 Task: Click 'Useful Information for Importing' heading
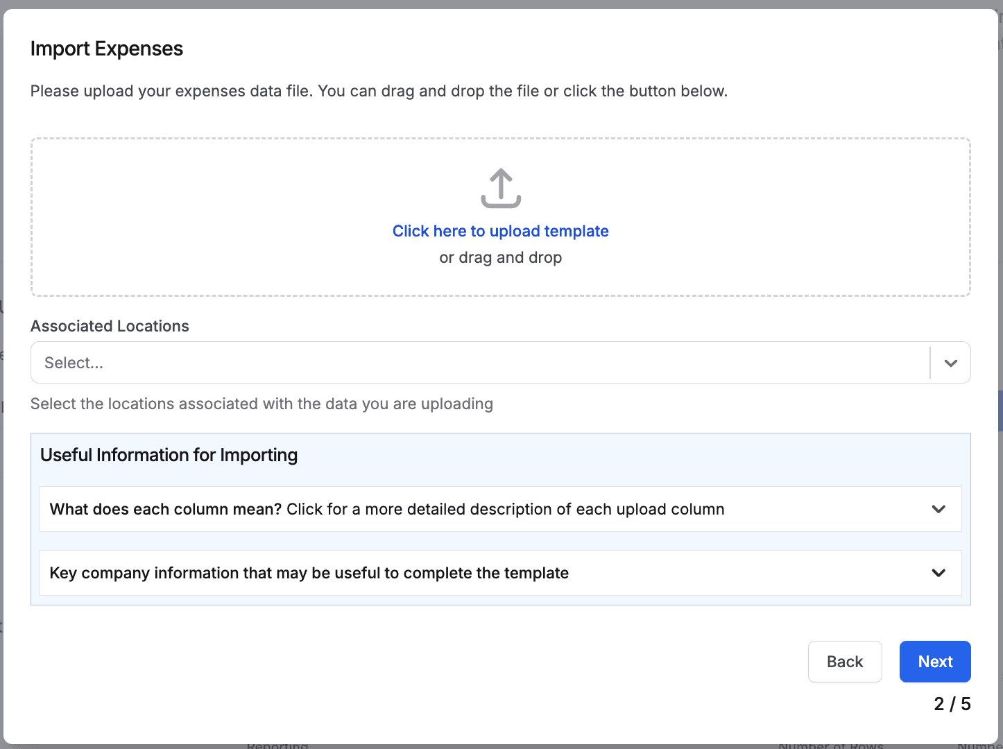pyautogui.click(x=169, y=455)
